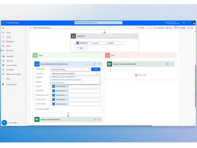Remove the Invoice Account token

67,104
